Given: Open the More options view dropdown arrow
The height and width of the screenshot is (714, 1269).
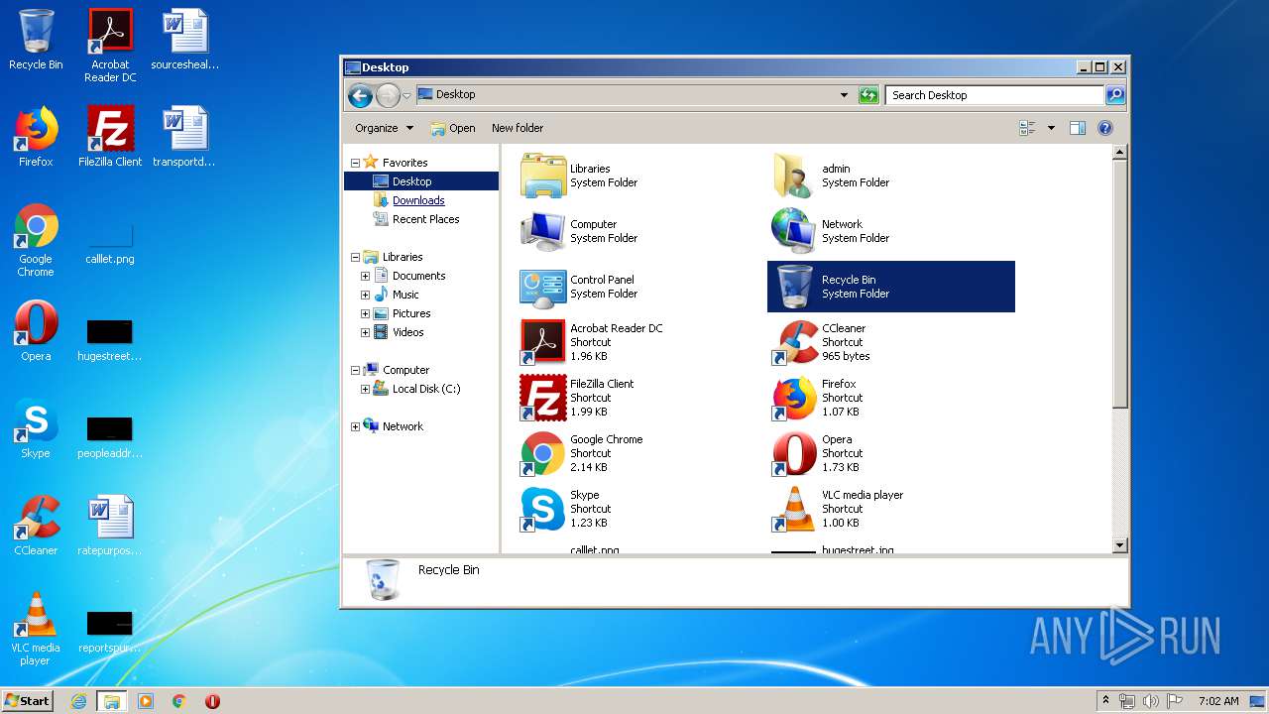Looking at the screenshot, I should click(1051, 128).
